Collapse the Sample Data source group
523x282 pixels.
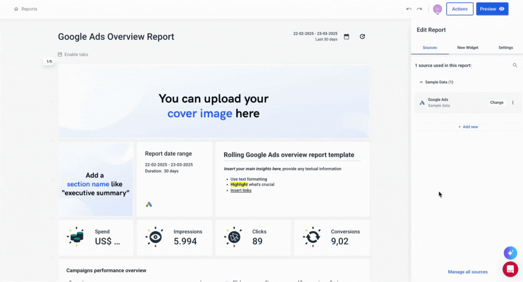(x=421, y=82)
